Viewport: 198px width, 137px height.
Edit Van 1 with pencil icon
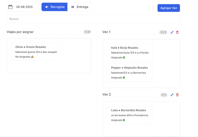point(172,32)
